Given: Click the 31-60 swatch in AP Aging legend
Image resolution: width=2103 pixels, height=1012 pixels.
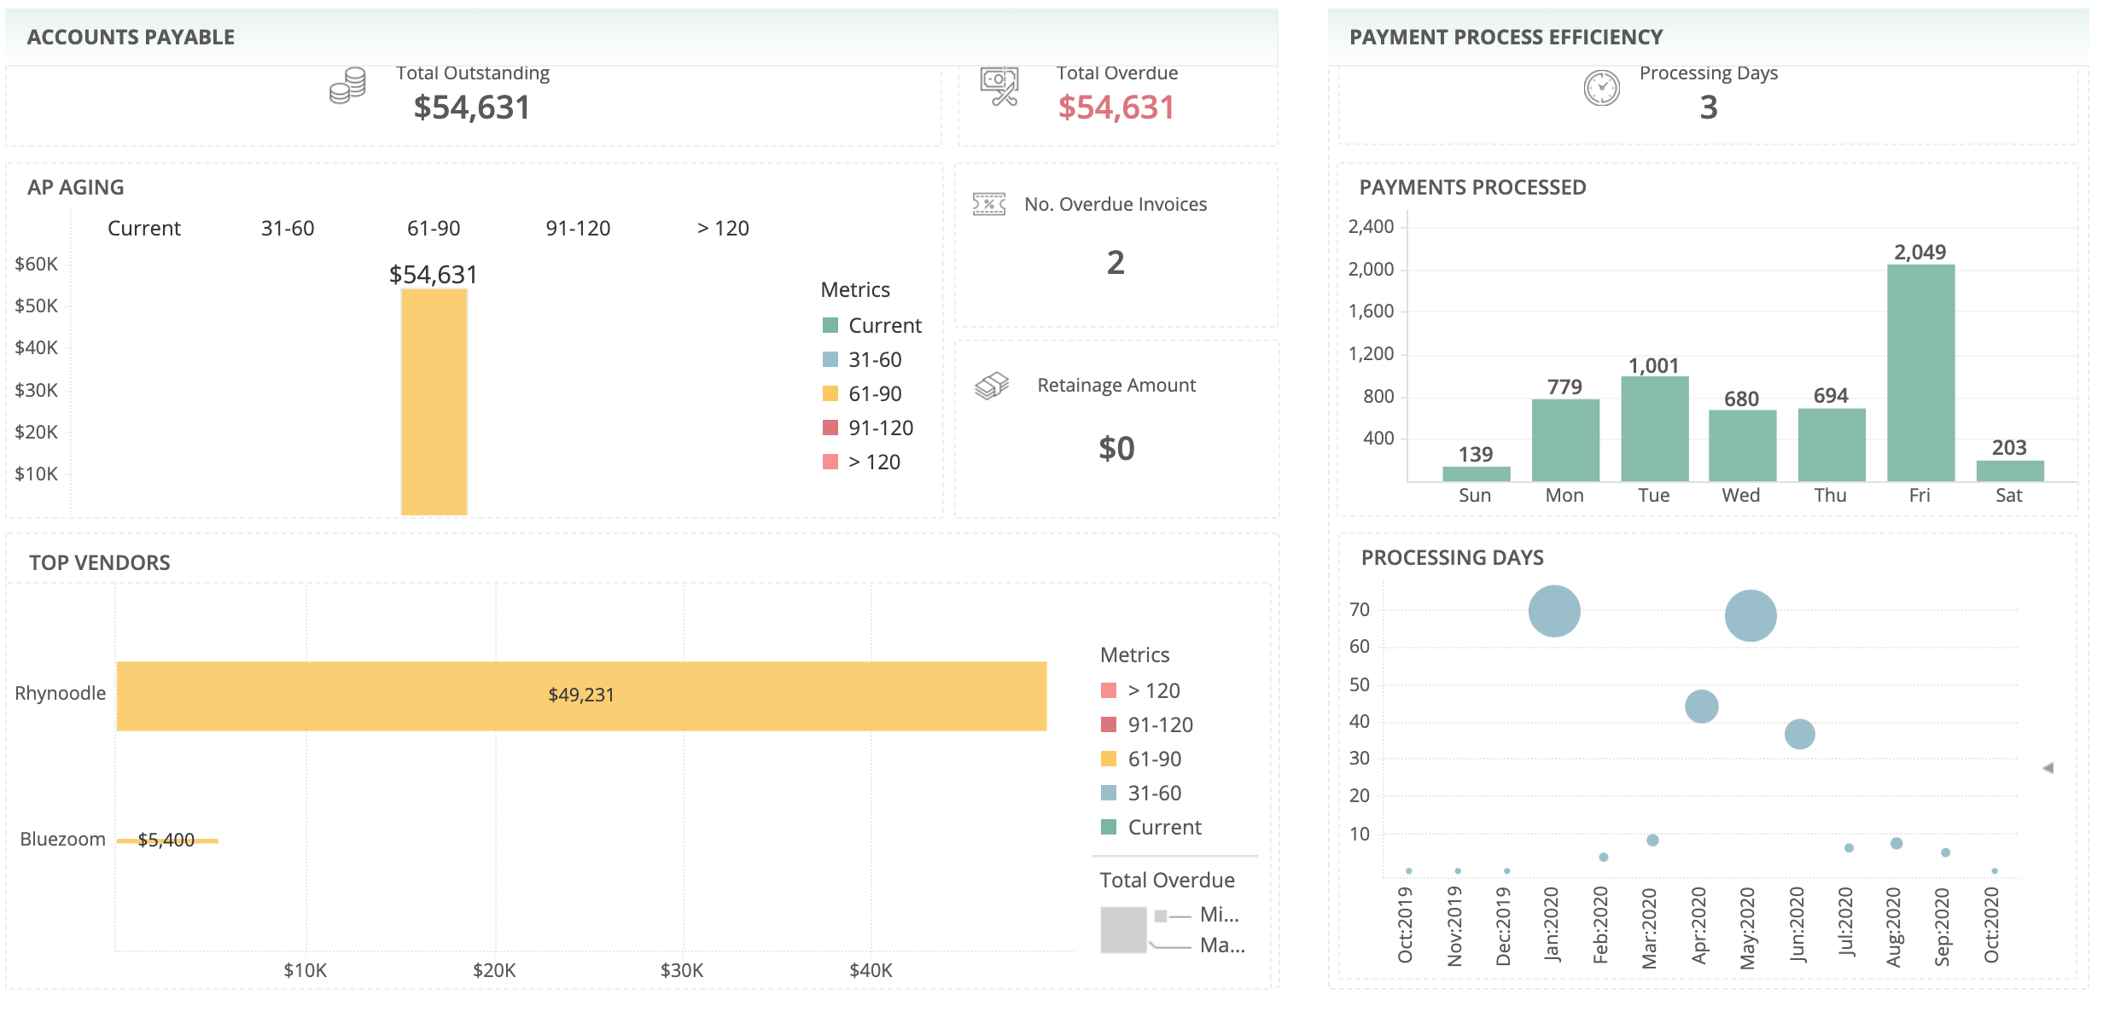Looking at the screenshot, I should click(830, 359).
